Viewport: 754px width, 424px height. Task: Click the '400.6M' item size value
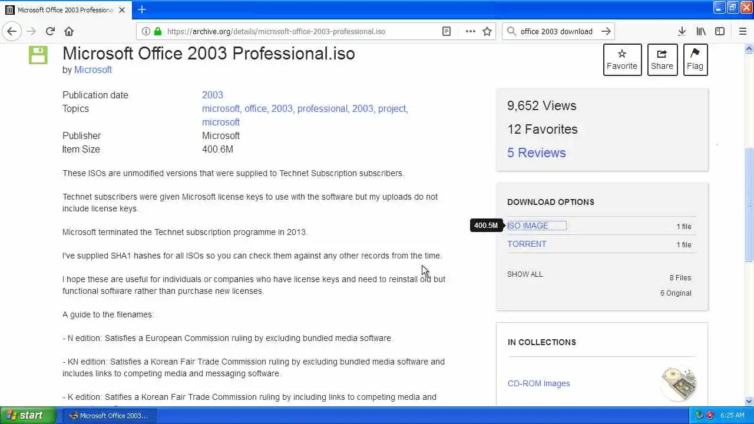(x=217, y=149)
